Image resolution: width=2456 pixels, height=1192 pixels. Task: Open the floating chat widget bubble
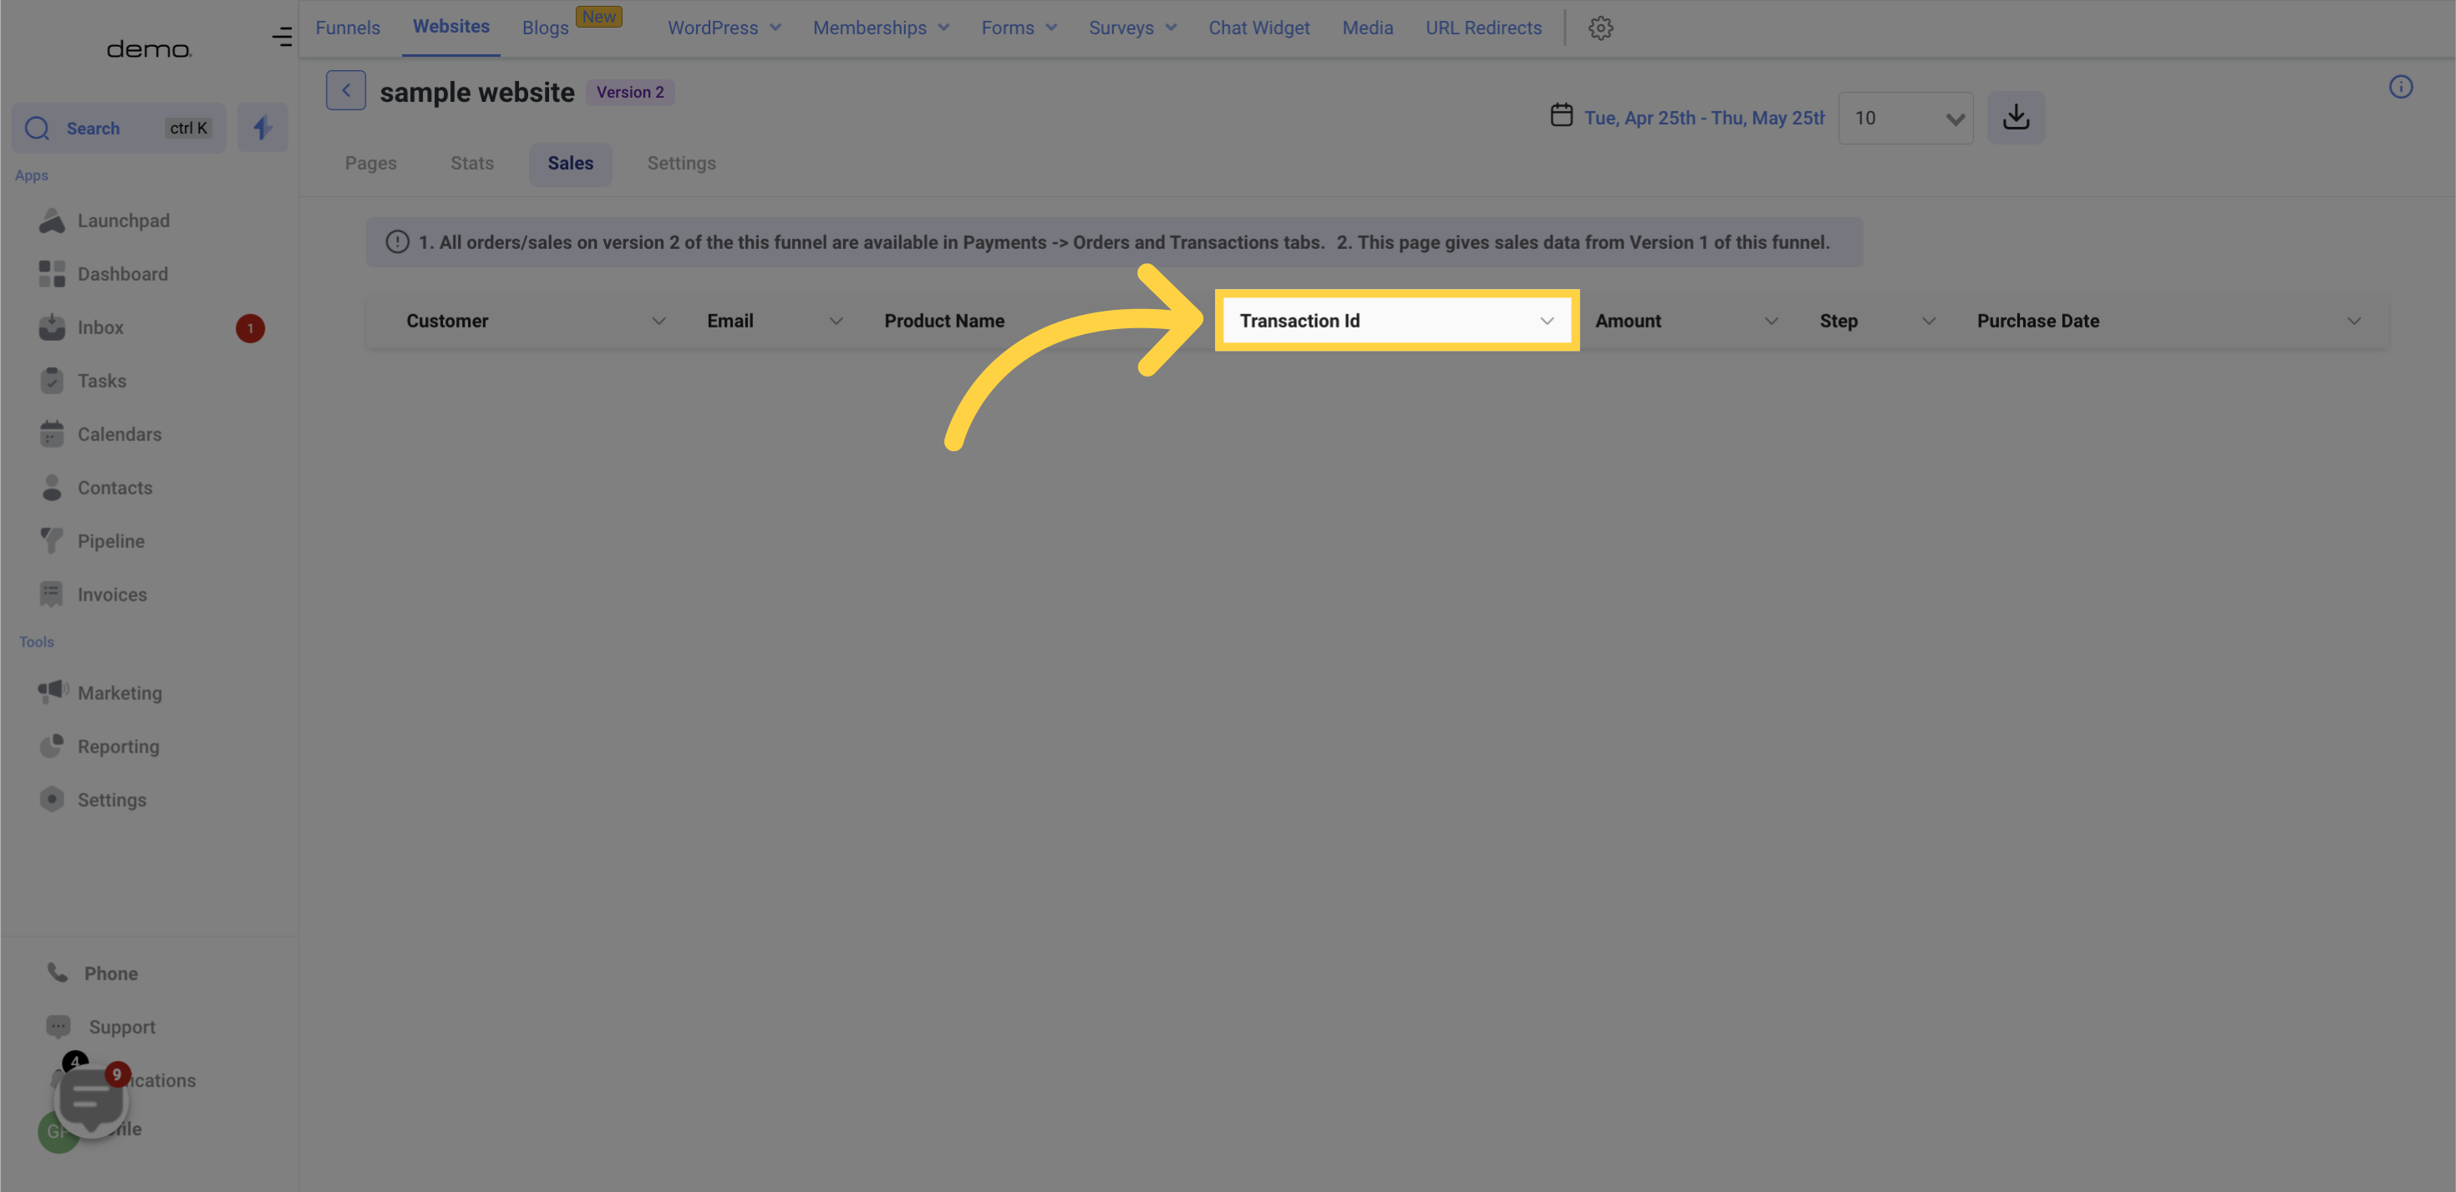tap(92, 1100)
